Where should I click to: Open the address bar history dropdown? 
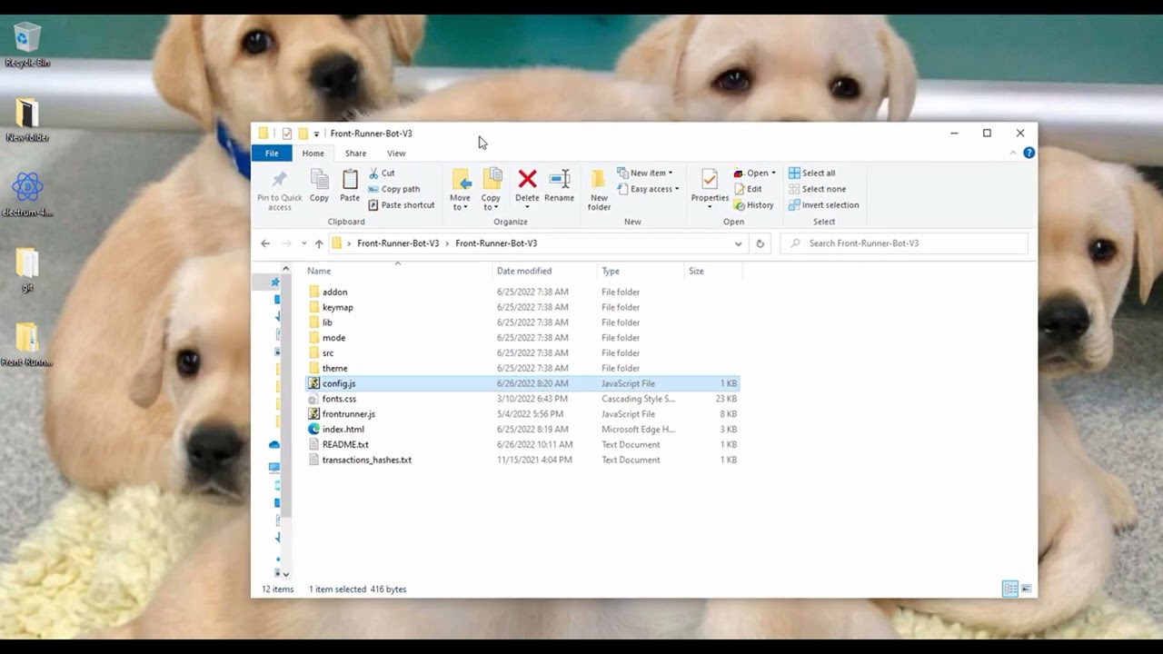[738, 243]
